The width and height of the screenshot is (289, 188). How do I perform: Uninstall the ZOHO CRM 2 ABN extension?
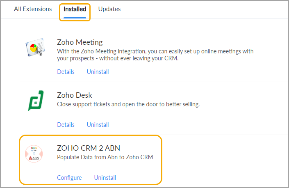point(105,177)
